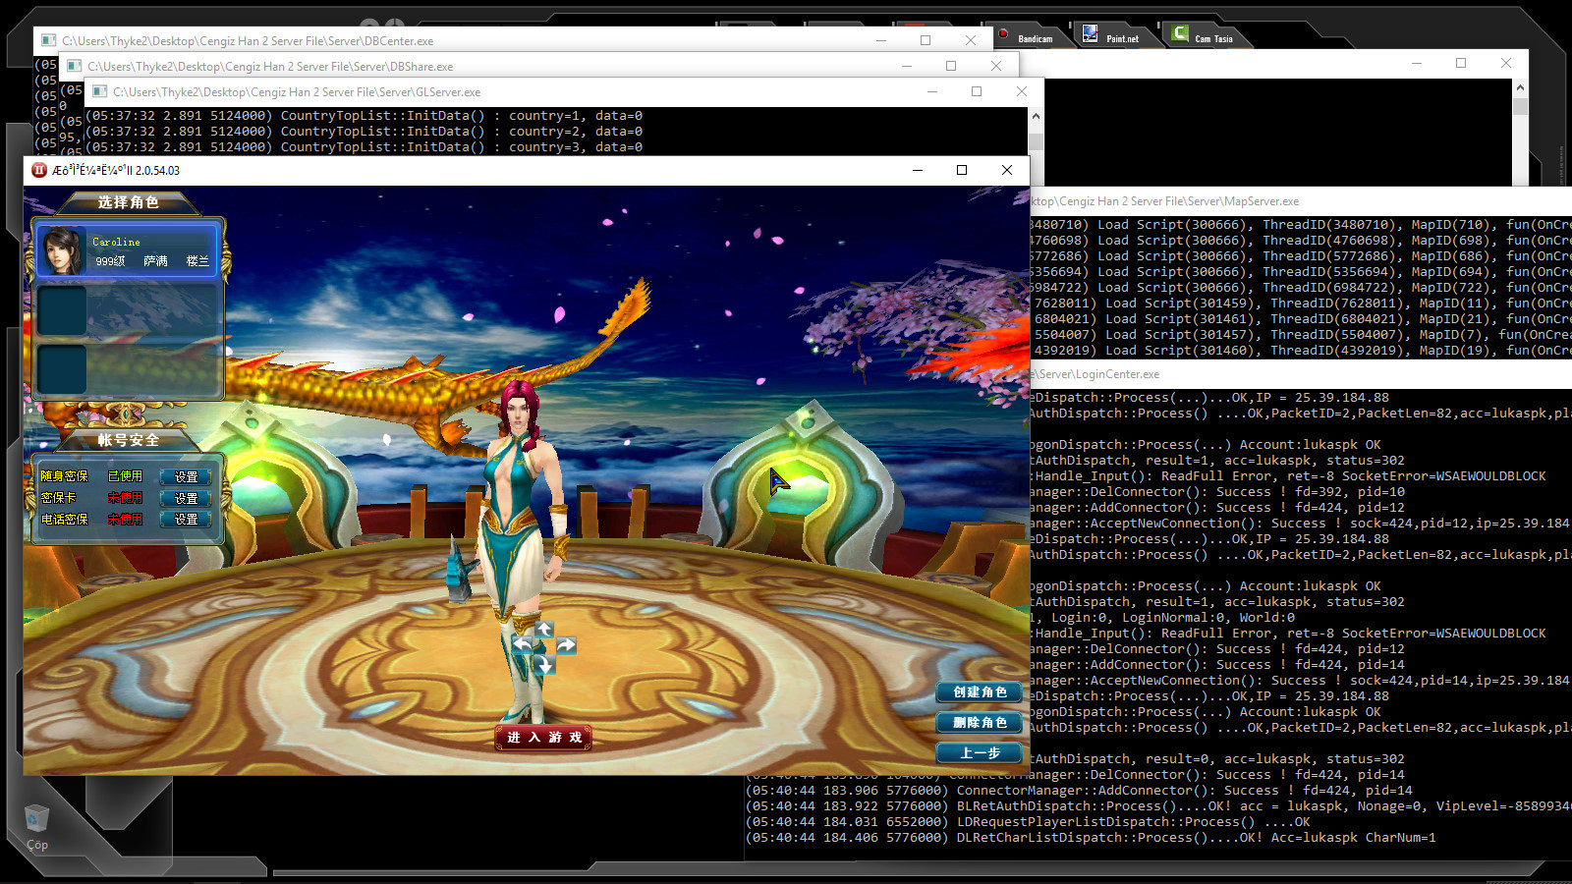The height and width of the screenshot is (884, 1572).
Task: Click the 密保卡 label
Action: 58,498
